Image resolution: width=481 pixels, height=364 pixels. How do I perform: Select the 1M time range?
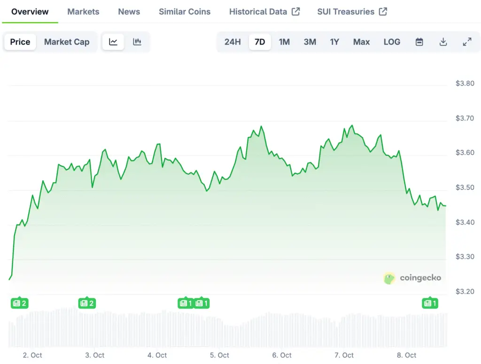tap(284, 42)
